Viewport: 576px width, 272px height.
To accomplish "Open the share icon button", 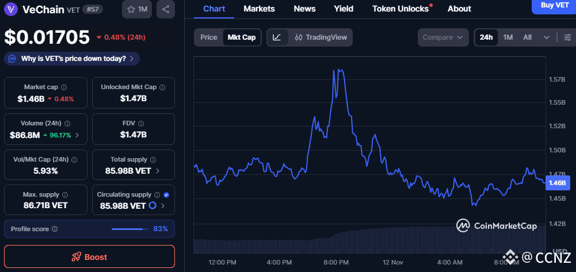I will click(166, 10).
